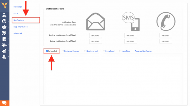Viewport: 190px width, 106px height.
Task: Select the Notifications section
Action: [x=19, y=20]
